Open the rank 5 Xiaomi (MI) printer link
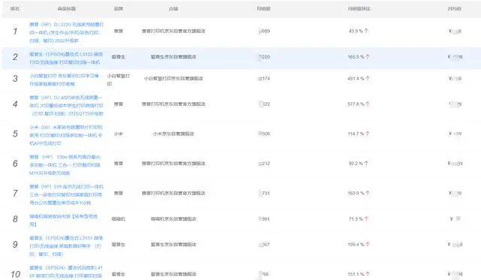Image resolution: width=481 pixels, height=280 pixels. tap(66, 135)
